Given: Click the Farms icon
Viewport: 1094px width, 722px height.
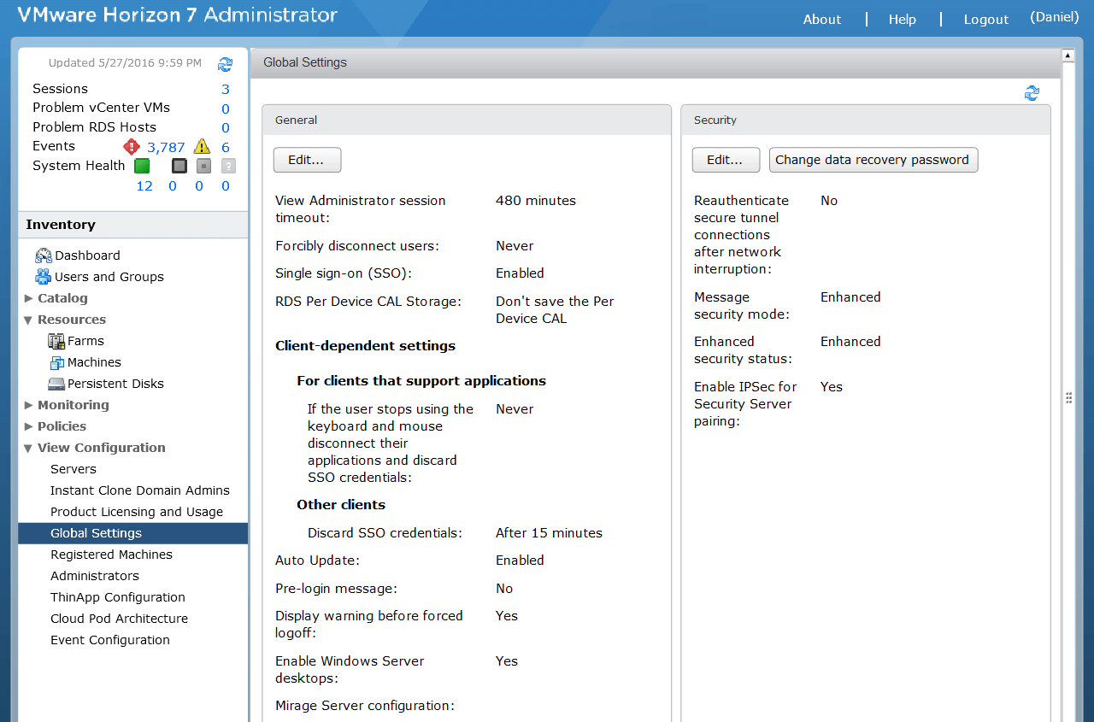Looking at the screenshot, I should pyautogui.click(x=56, y=341).
